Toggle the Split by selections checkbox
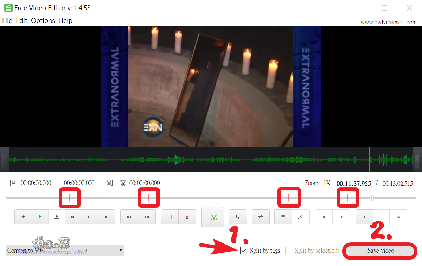The image size is (422, 266). tap(289, 251)
